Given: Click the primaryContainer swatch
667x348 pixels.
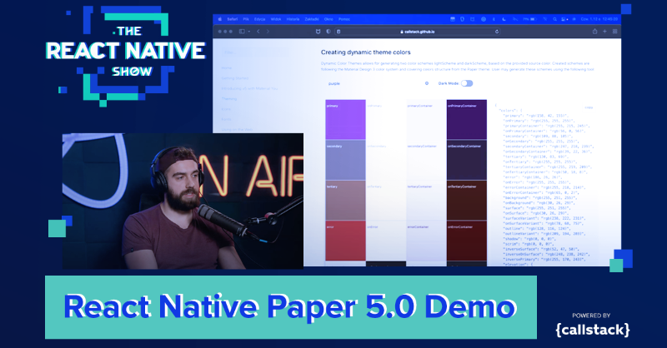Looking at the screenshot, I should click(x=426, y=119).
